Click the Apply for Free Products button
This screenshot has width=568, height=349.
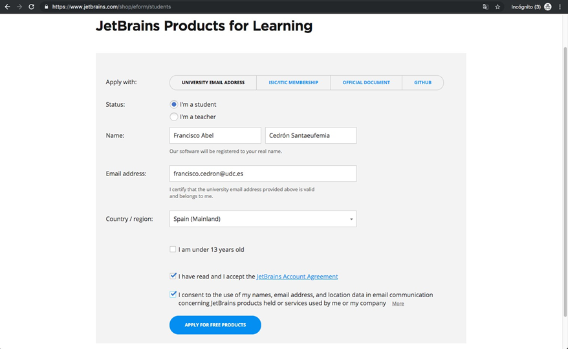pos(215,325)
